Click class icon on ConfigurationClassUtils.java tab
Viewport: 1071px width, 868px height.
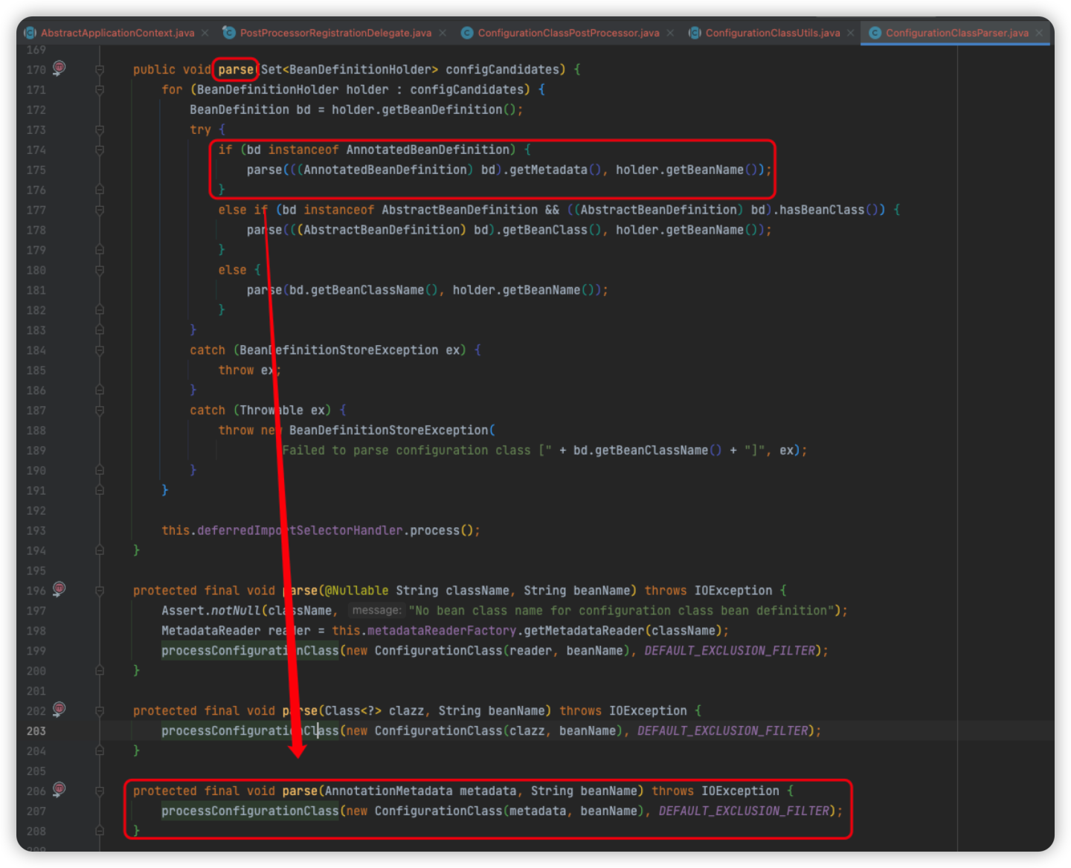695,33
